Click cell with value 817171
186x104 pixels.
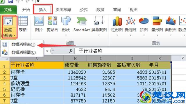point(75,95)
